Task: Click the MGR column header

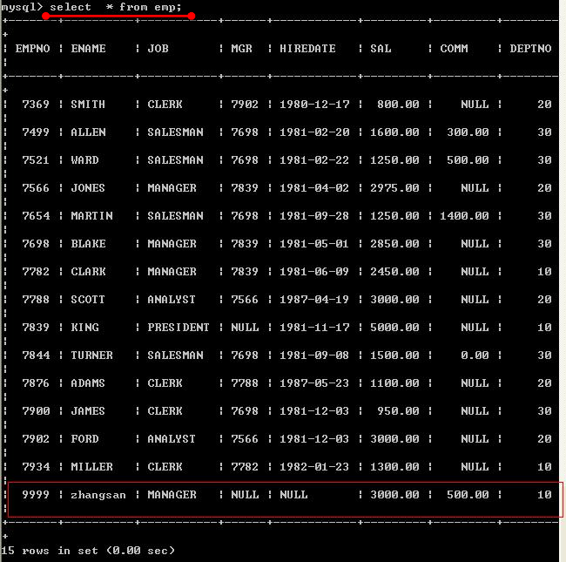Action: [241, 49]
